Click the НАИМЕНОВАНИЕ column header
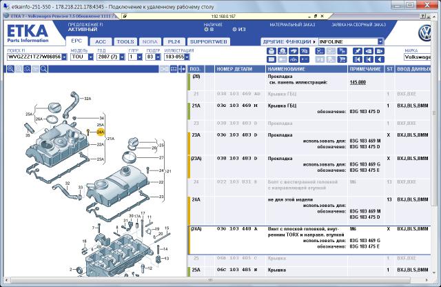 (306, 69)
